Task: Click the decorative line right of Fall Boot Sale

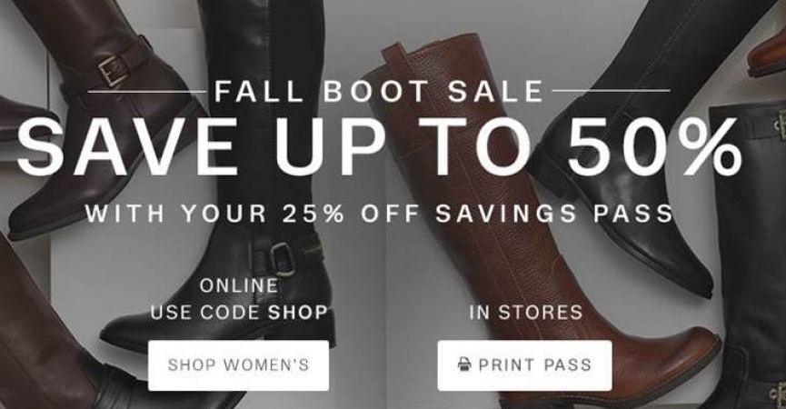Action: pyautogui.click(x=611, y=91)
